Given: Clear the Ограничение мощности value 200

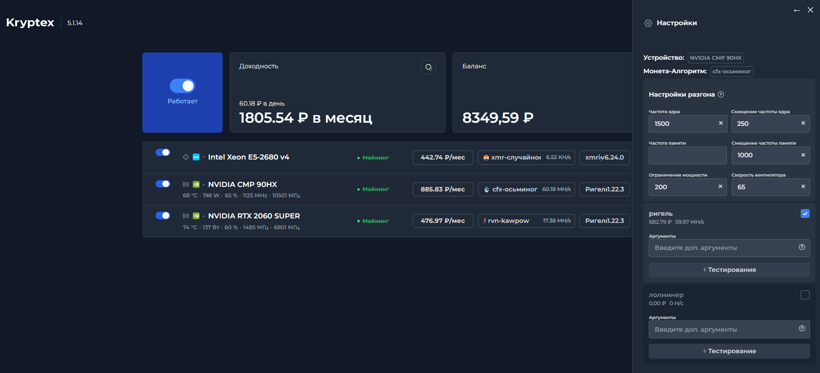Looking at the screenshot, I should coord(720,186).
